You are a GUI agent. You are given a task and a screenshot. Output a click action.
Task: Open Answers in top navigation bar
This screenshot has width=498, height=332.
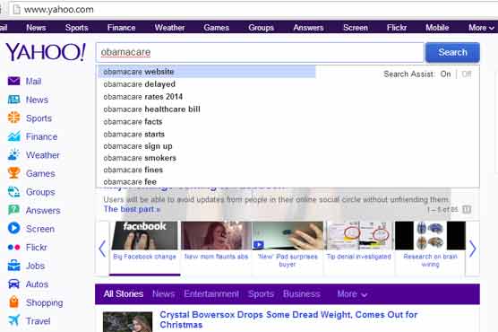point(308,28)
